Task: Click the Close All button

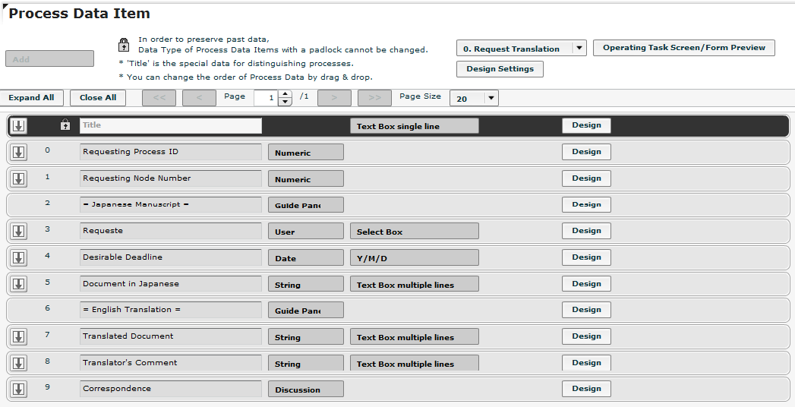Action: point(98,98)
